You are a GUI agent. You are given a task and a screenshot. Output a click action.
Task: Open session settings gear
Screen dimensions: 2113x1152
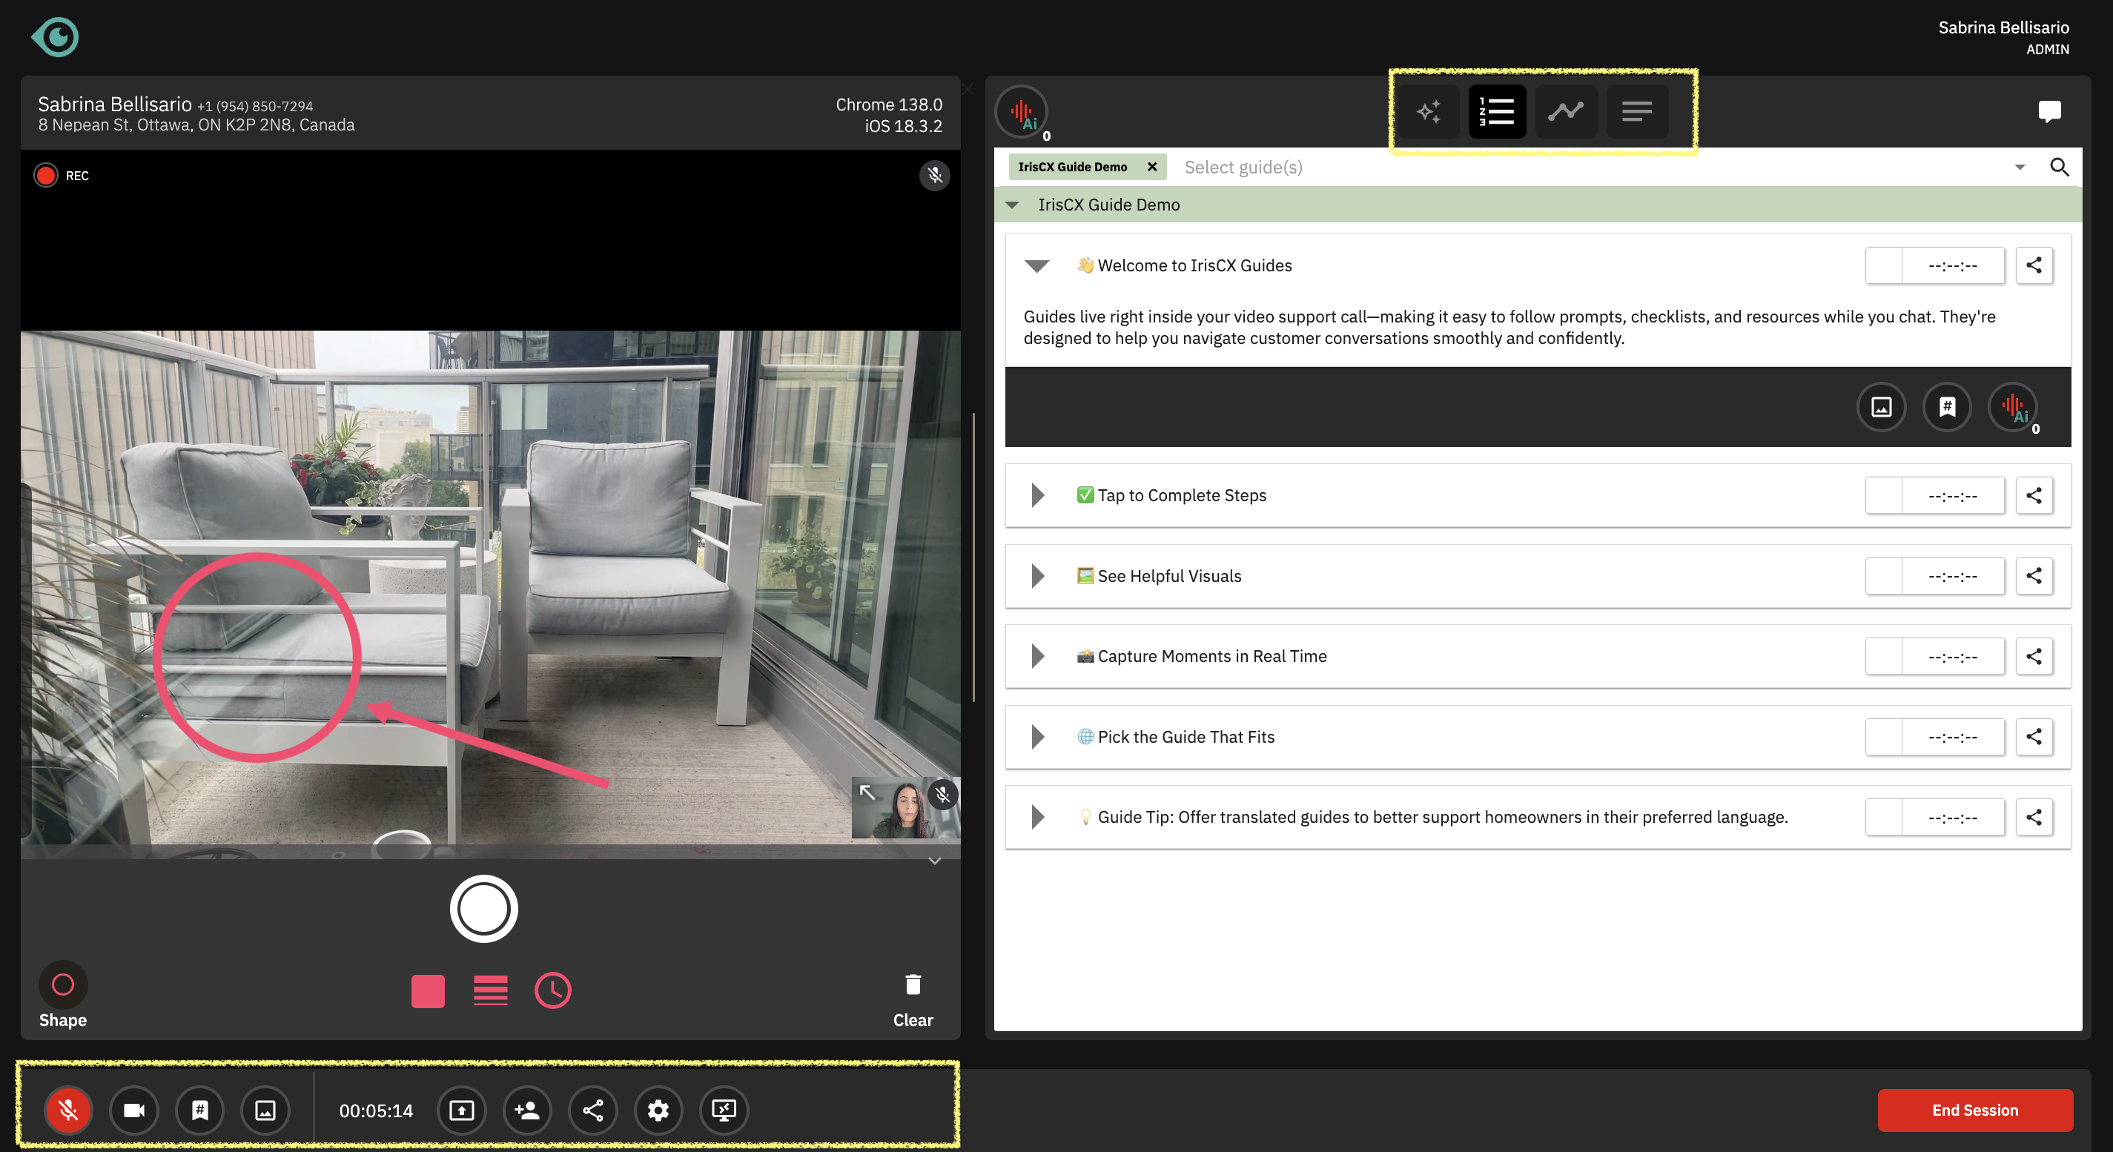coord(658,1110)
